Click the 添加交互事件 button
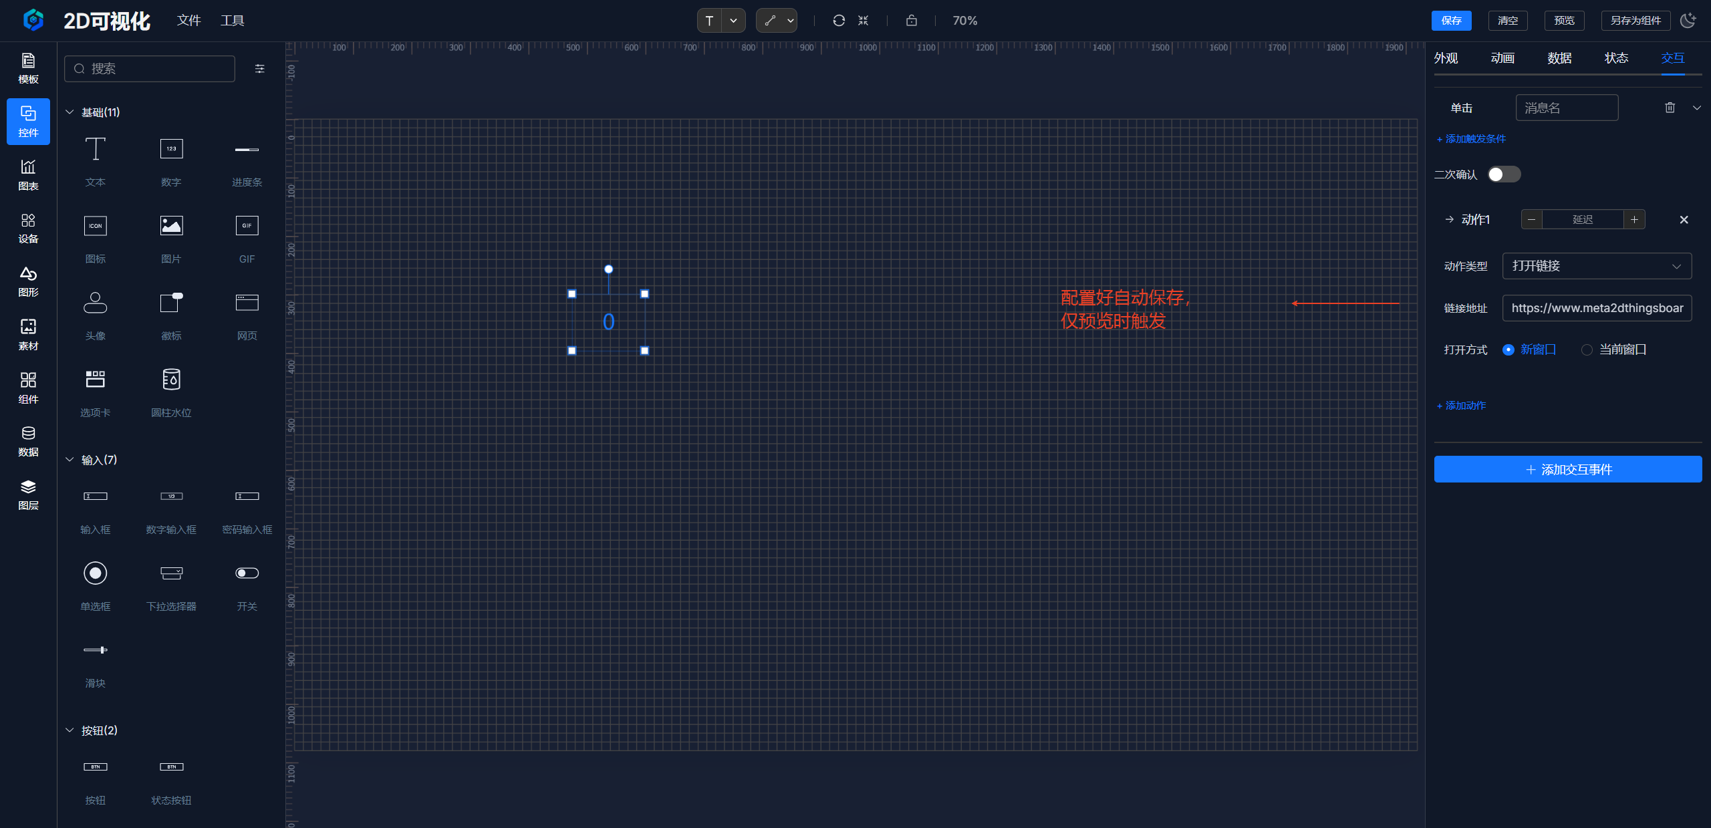Viewport: 1711px width, 828px height. (x=1567, y=469)
